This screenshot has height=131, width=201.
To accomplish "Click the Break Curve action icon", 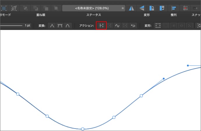I will coord(101,26).
